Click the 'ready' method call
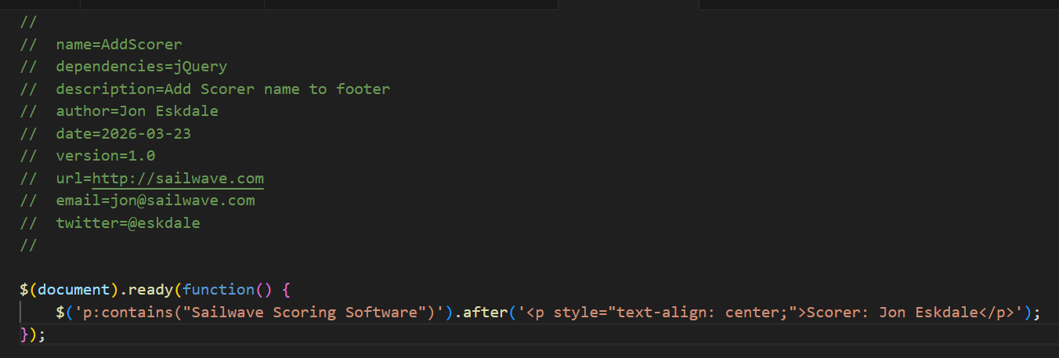 (150, 290)
